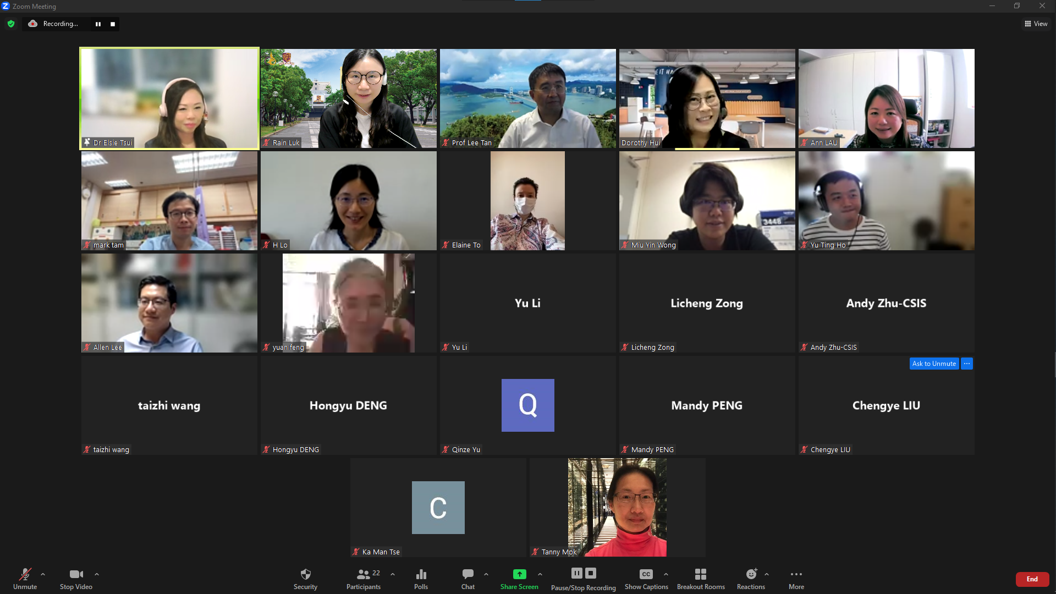Open the Security shield icon
Image resolution: width=1056 pixels, height=594 pixels.
[305, 574]
